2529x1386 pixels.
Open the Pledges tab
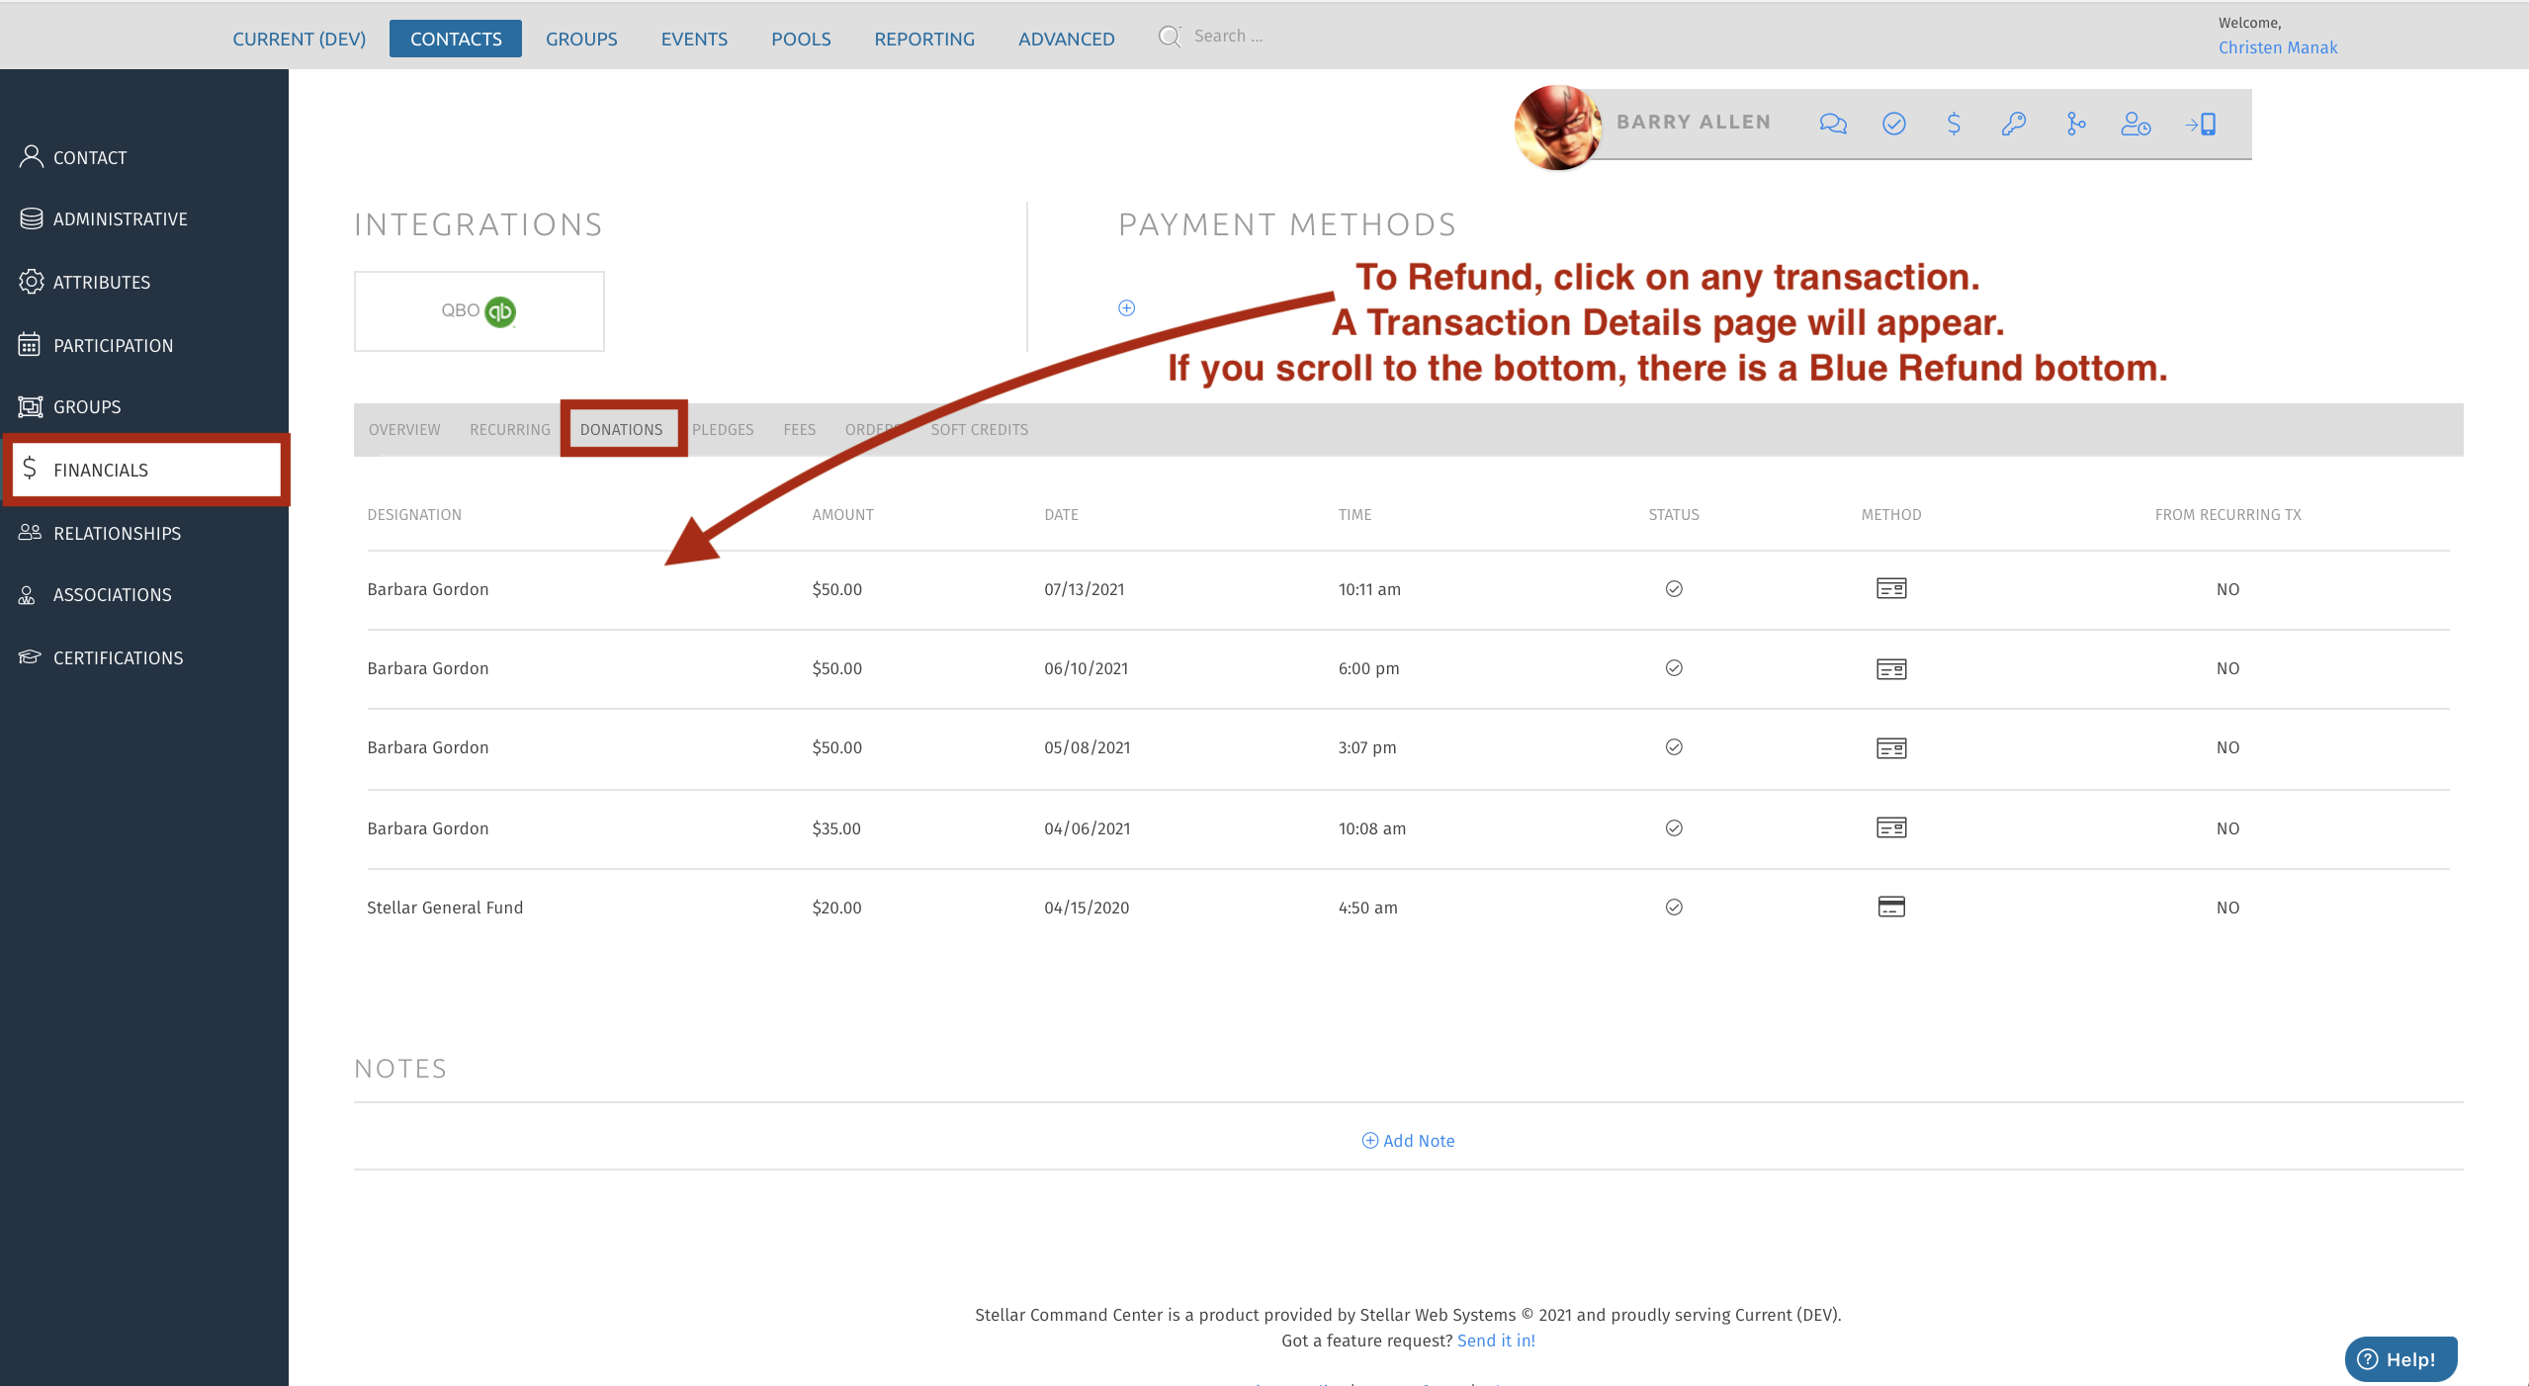[722, 429]
